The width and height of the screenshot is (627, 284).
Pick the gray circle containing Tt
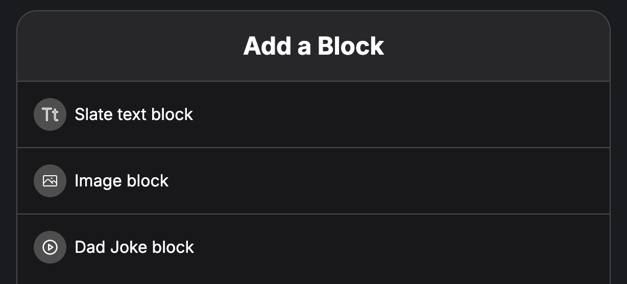(x=50, y=114)
